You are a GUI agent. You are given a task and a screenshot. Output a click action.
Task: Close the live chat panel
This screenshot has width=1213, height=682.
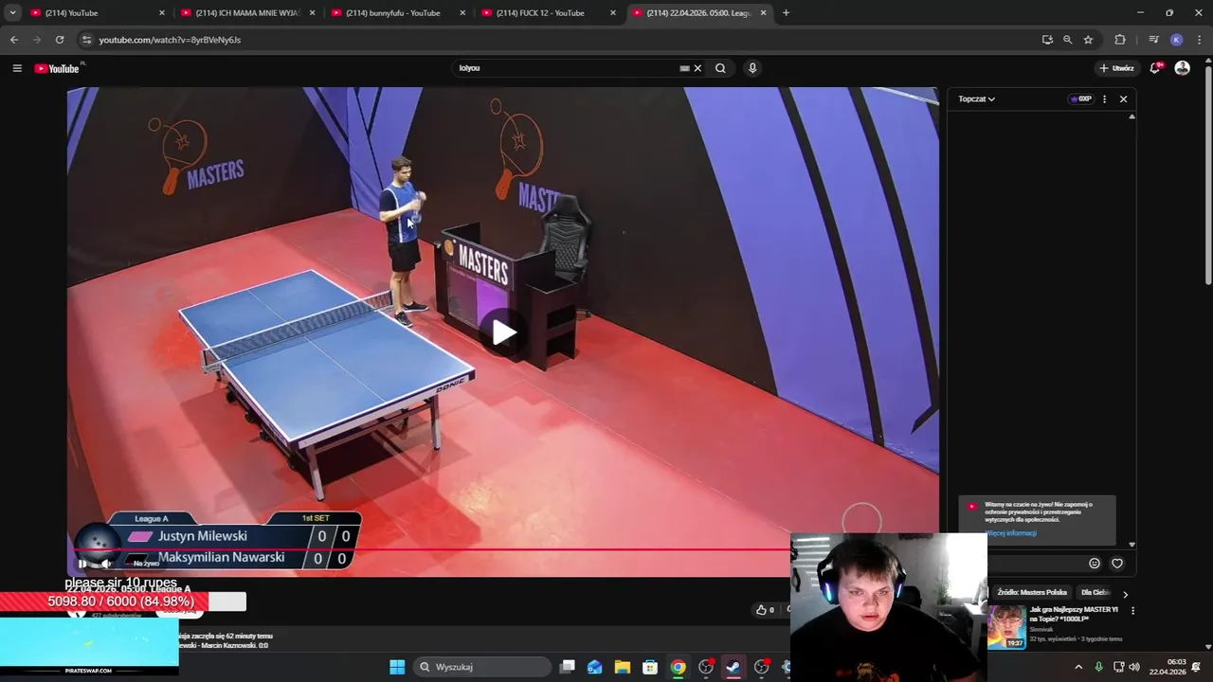[x=1123, y=99]
